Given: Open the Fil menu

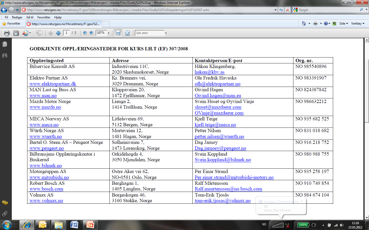Looking at the screenshot, I should point(6,17).
